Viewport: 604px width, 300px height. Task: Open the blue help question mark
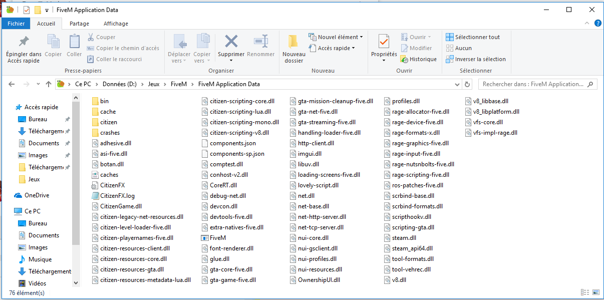597,24
